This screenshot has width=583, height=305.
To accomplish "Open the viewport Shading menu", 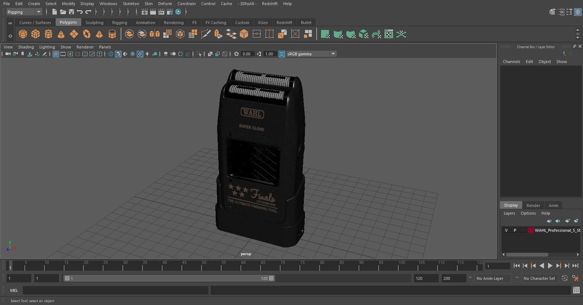I will [x=26, y=47].
